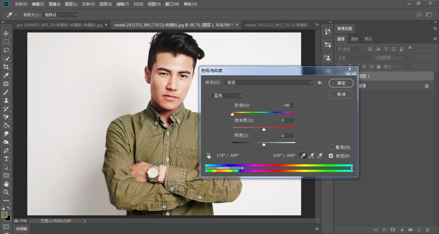This screenshot has width=439, height=234.
Task: Click the subtract-from-sample eyedropper in the dialog
Action: pos(320,156)
